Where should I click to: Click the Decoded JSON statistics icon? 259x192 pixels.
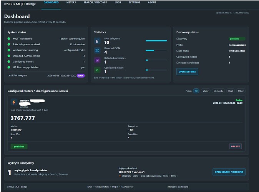coord(97,51)
